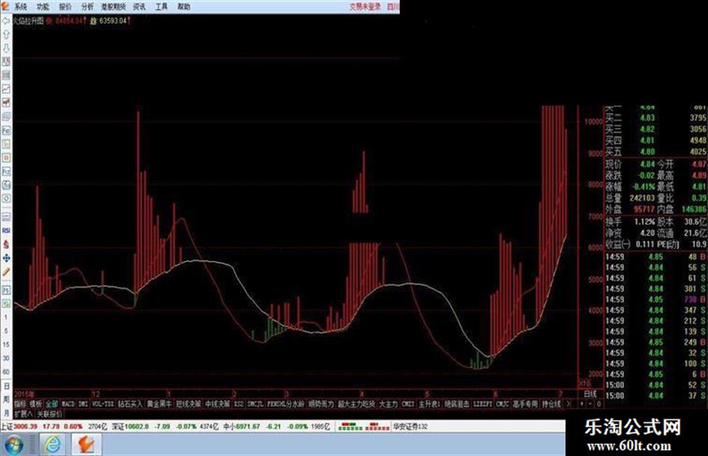Open the 系统 menu

point(21,6)
